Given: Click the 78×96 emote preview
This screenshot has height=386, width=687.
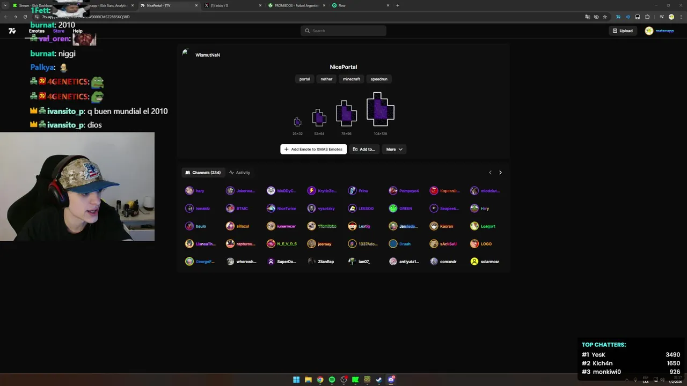Looking at the screenshot, I should (346, 113).
